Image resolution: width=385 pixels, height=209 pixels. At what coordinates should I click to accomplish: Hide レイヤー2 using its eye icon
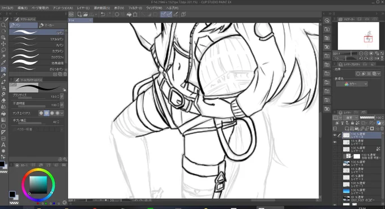pyautogui.click(x=335, y=142)
